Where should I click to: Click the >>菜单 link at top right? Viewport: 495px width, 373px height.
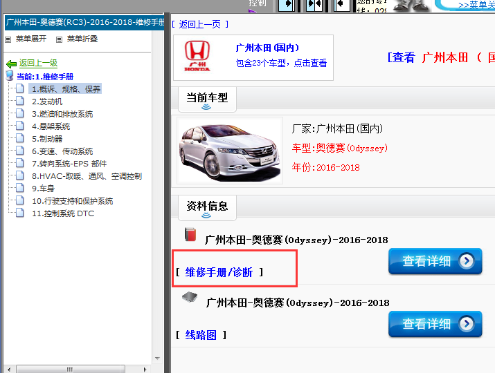[x=476, y=5]
